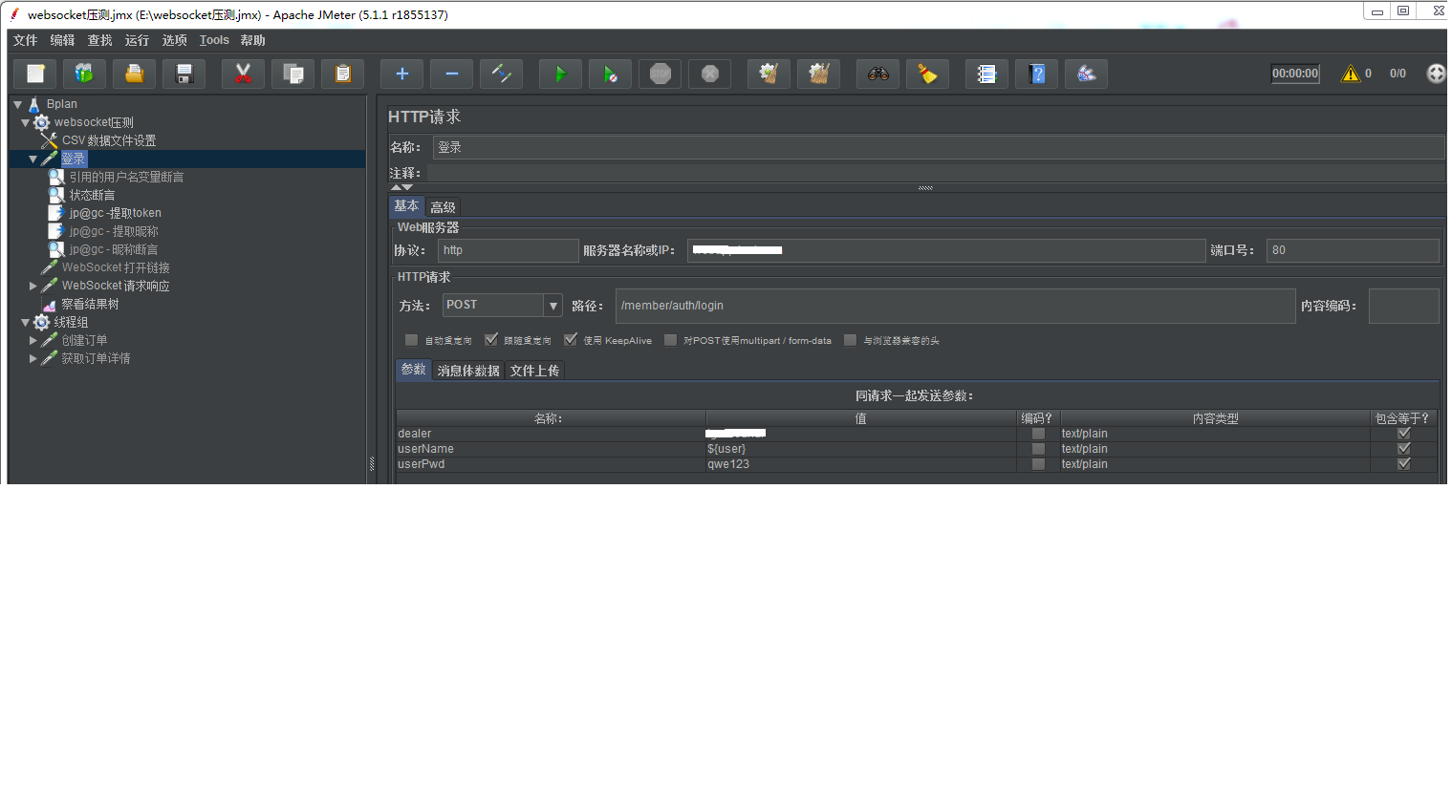Click the Open file folder icon
Viewport: 1452px width, 809px height.
tap(135, 74)
